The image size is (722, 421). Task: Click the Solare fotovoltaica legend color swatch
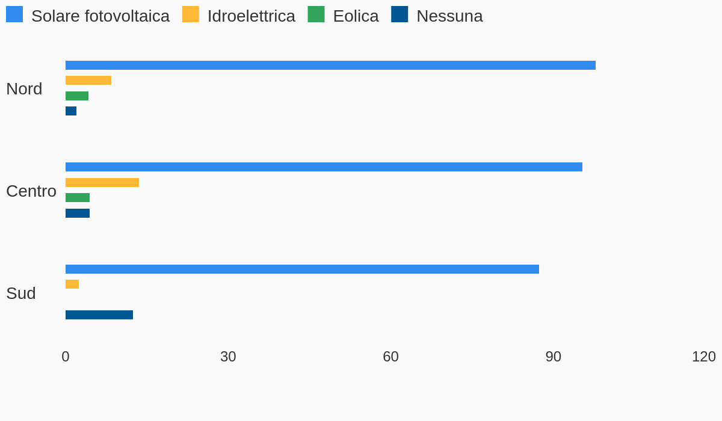(x=14, y=14)
